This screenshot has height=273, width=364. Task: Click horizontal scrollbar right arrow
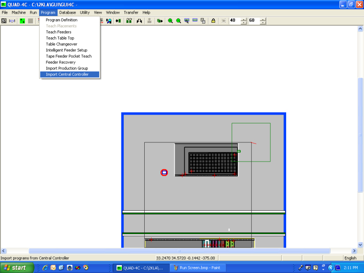click(x=354, y=251)
